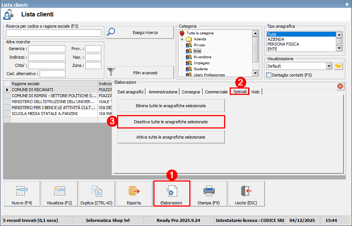Click down arrow of Tipo anagrafica list
The height and width of the screenshot is (226, 352).
[x=339, y=48]
